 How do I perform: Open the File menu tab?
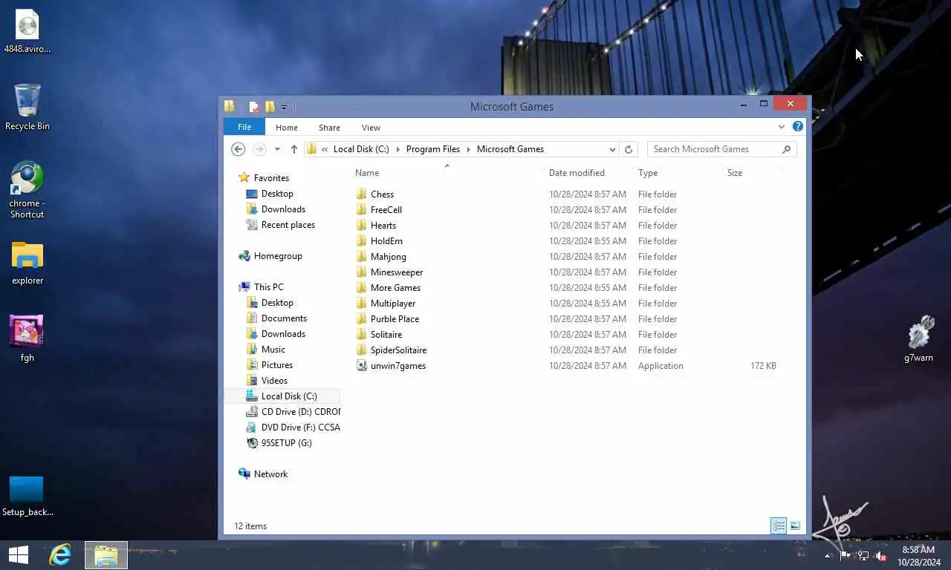pyautogui.click(x=244, y=128)
